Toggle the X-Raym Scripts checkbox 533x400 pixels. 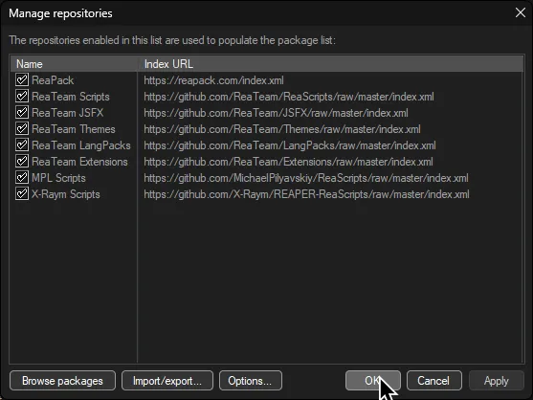[x=22, y=194]
